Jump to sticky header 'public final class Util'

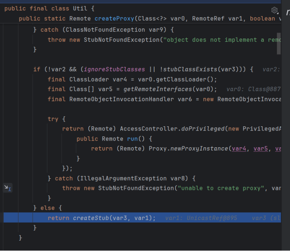(49, 8)
